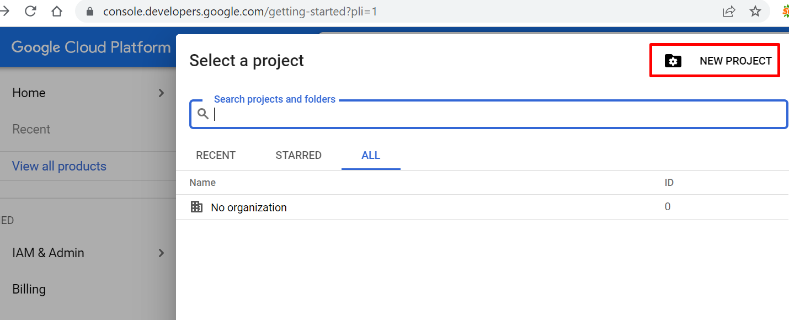Bookmark page with star icon
The width and height of the screenshot is (789, 320).
[x=755, y=12]
